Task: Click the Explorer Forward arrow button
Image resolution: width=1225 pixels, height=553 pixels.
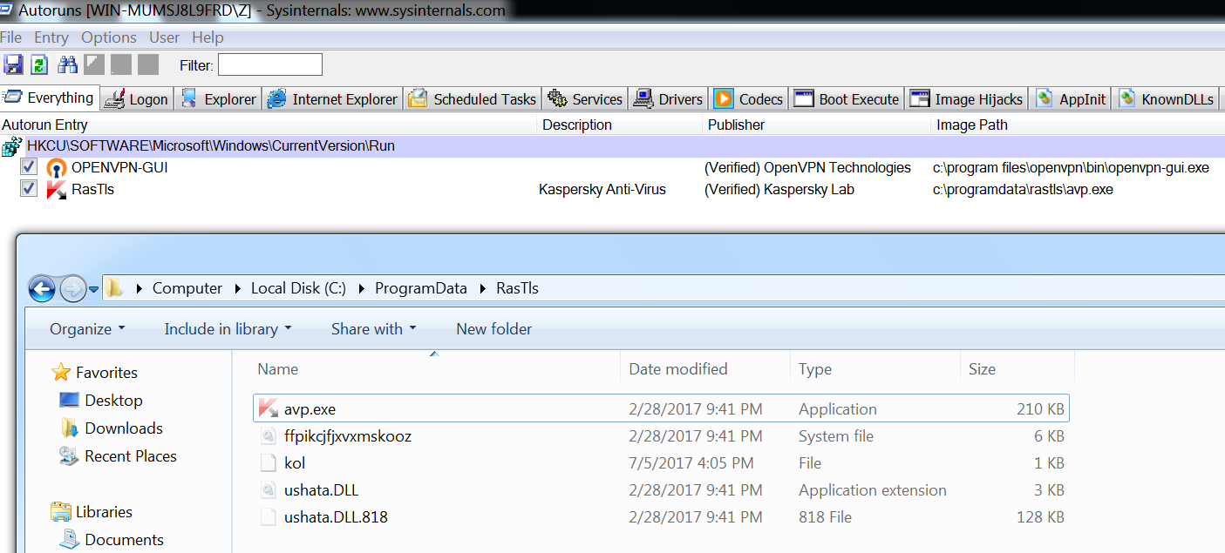Action: click(72, 288)
